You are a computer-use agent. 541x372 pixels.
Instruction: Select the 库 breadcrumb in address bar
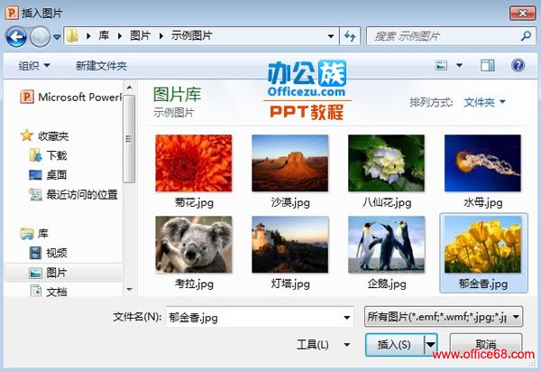tap(104, 35)
